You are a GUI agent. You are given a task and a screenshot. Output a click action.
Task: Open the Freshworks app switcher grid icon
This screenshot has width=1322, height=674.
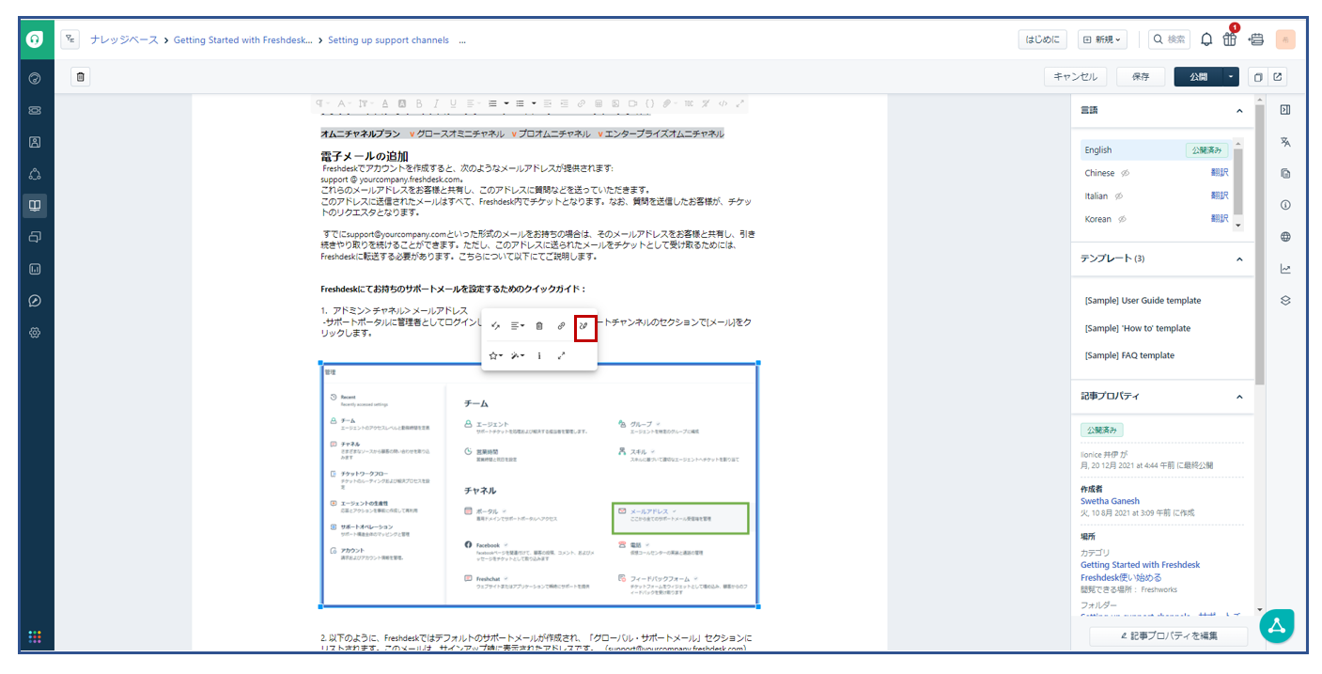(x=35, y=636)
